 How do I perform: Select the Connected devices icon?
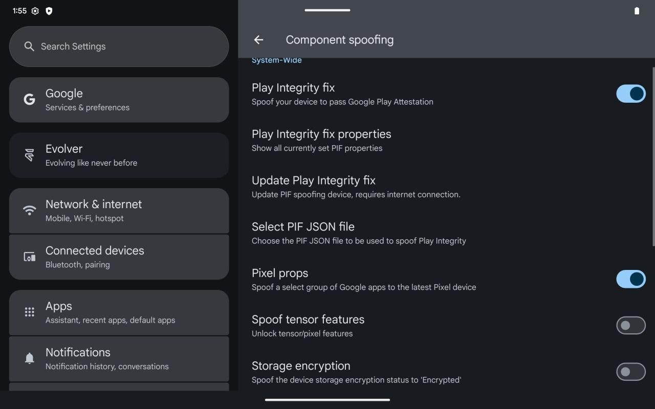[30, 257]
